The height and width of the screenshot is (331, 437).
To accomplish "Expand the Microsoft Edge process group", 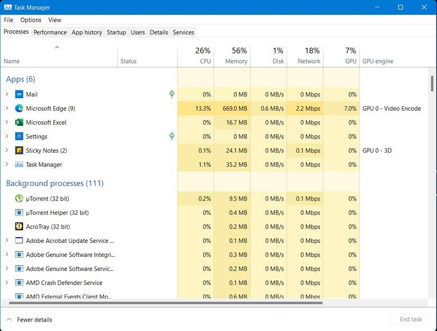I will (7, 108).
